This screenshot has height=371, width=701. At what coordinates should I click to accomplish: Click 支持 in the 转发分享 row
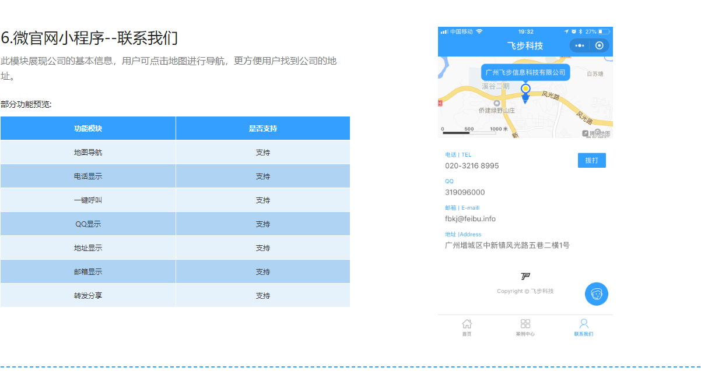point(263,296)
